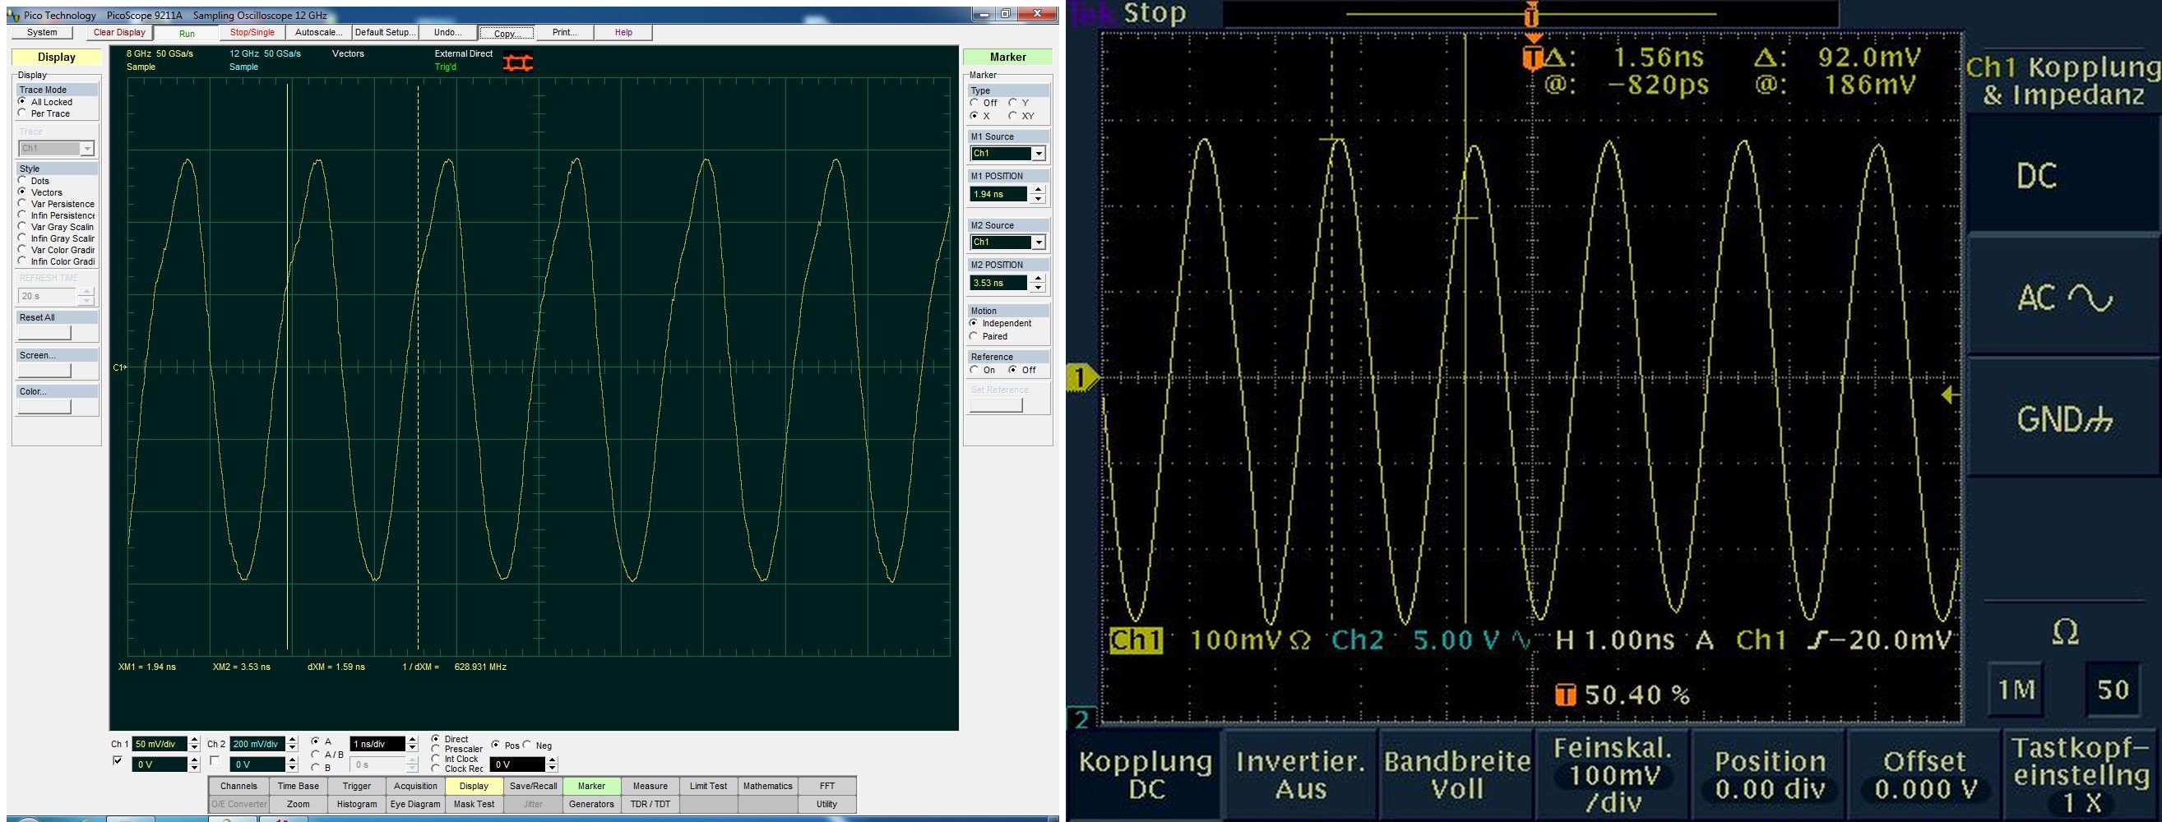Open the M1 Source dropdown

click(x=1038, y=154)
